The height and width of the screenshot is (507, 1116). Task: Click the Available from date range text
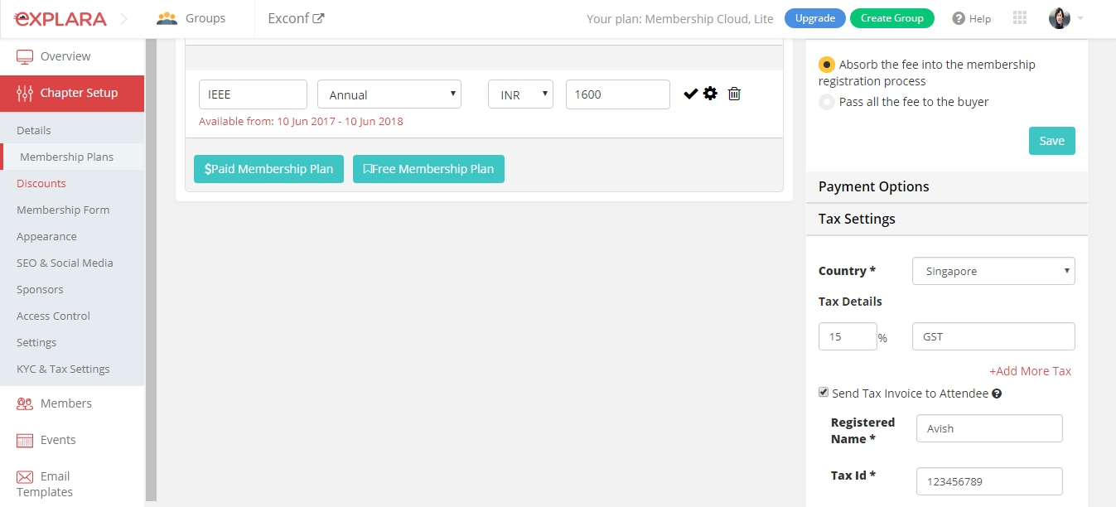pyautogui.click(x=301, y=121)
